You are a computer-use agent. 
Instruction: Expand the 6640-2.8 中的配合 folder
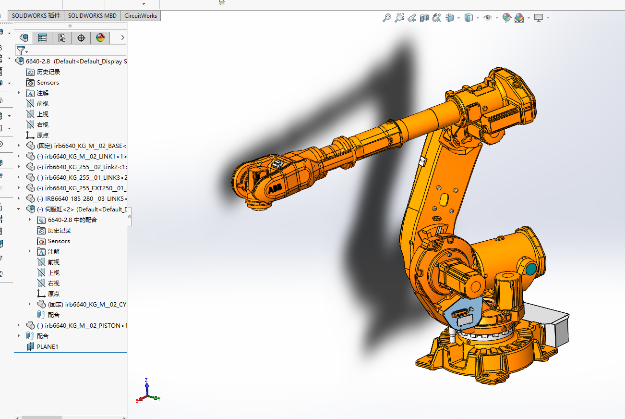point(30,220)
